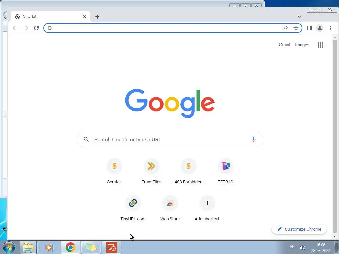Open the Chrome profile avatar
Viewport: 339px width, 254px height.
(x=320, y=28)
